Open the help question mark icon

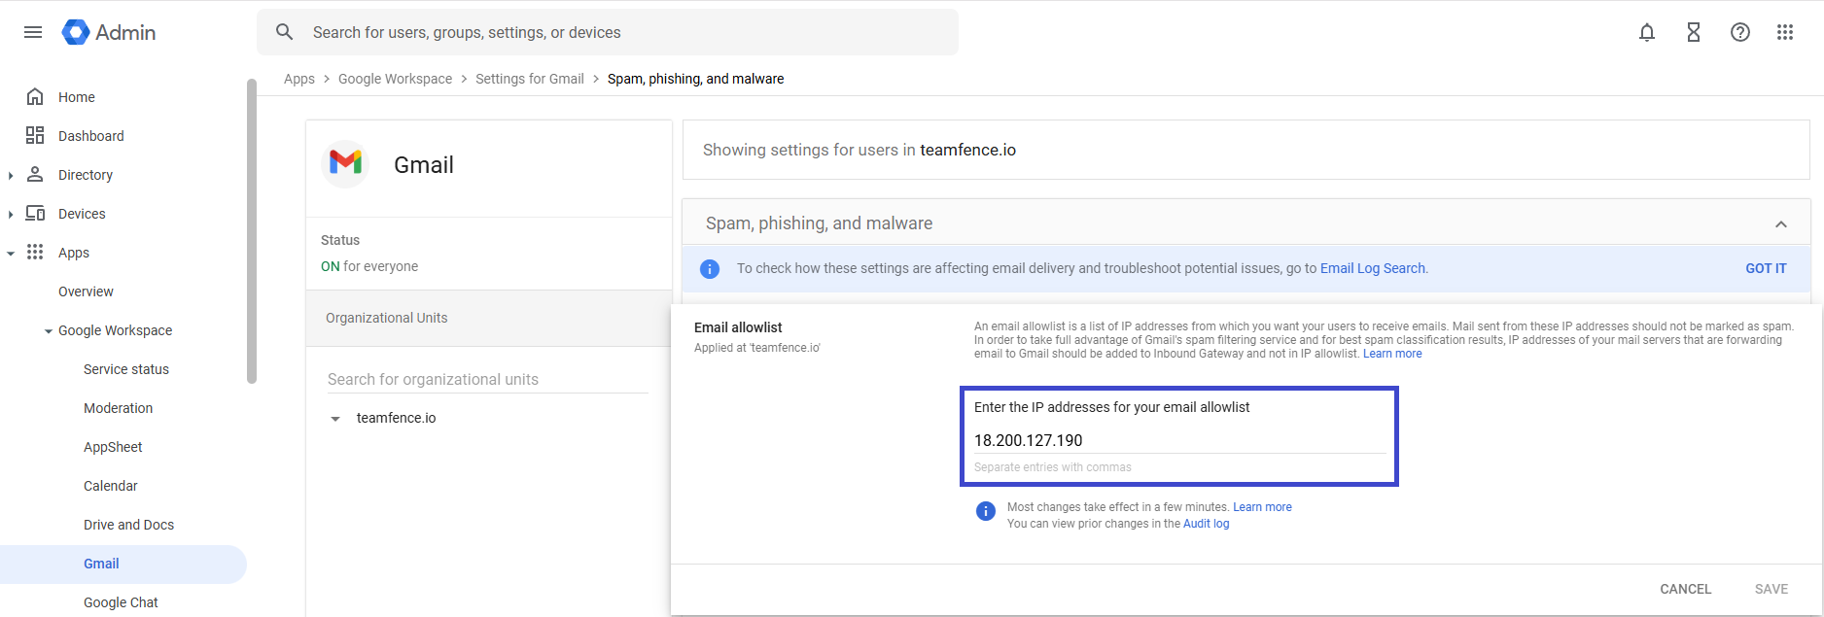[x=1739, y=32]
